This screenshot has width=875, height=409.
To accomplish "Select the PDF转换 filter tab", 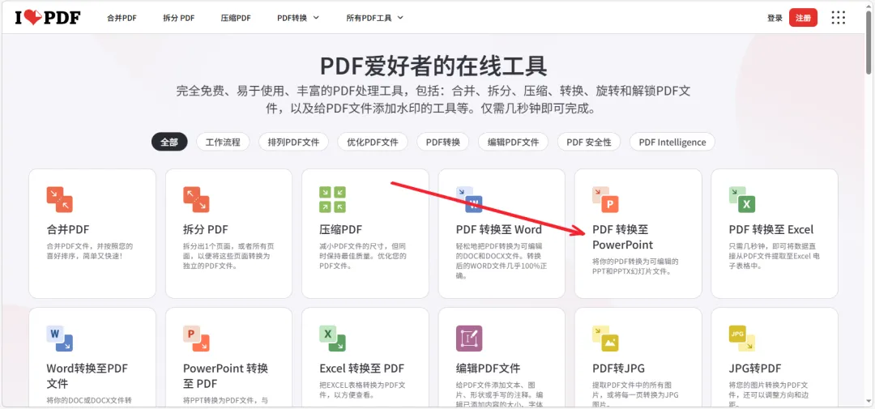I will tap(443, 143).
